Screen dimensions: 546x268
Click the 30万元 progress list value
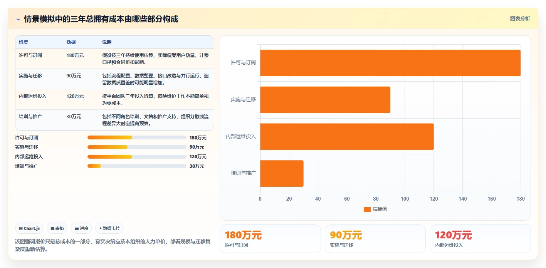click(197, 166)
